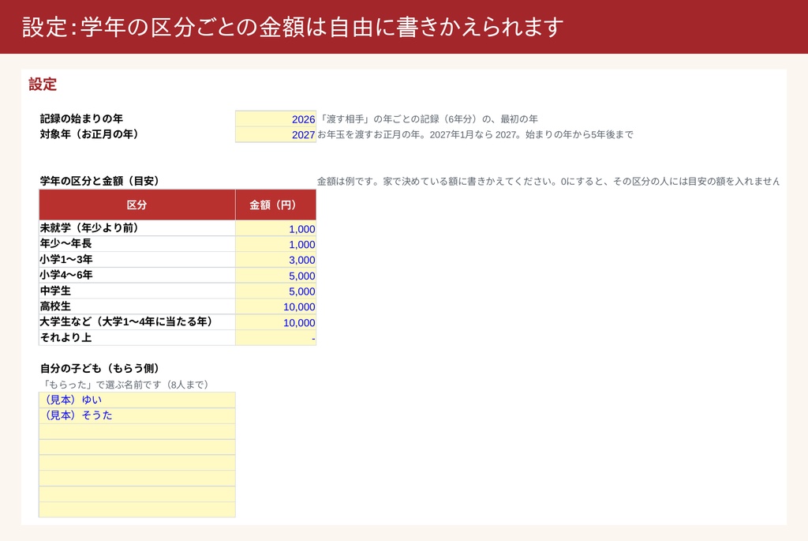The width and height of the screenshot is (808, 541).
Task: Select the row label 大学生など（大学1〜4年に当たる年）
Action: (x=126, y=321)
